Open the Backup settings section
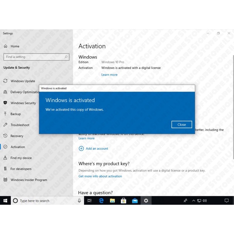Image resolution: width=234 pixels, height=234 pixels. coord(15,114)
